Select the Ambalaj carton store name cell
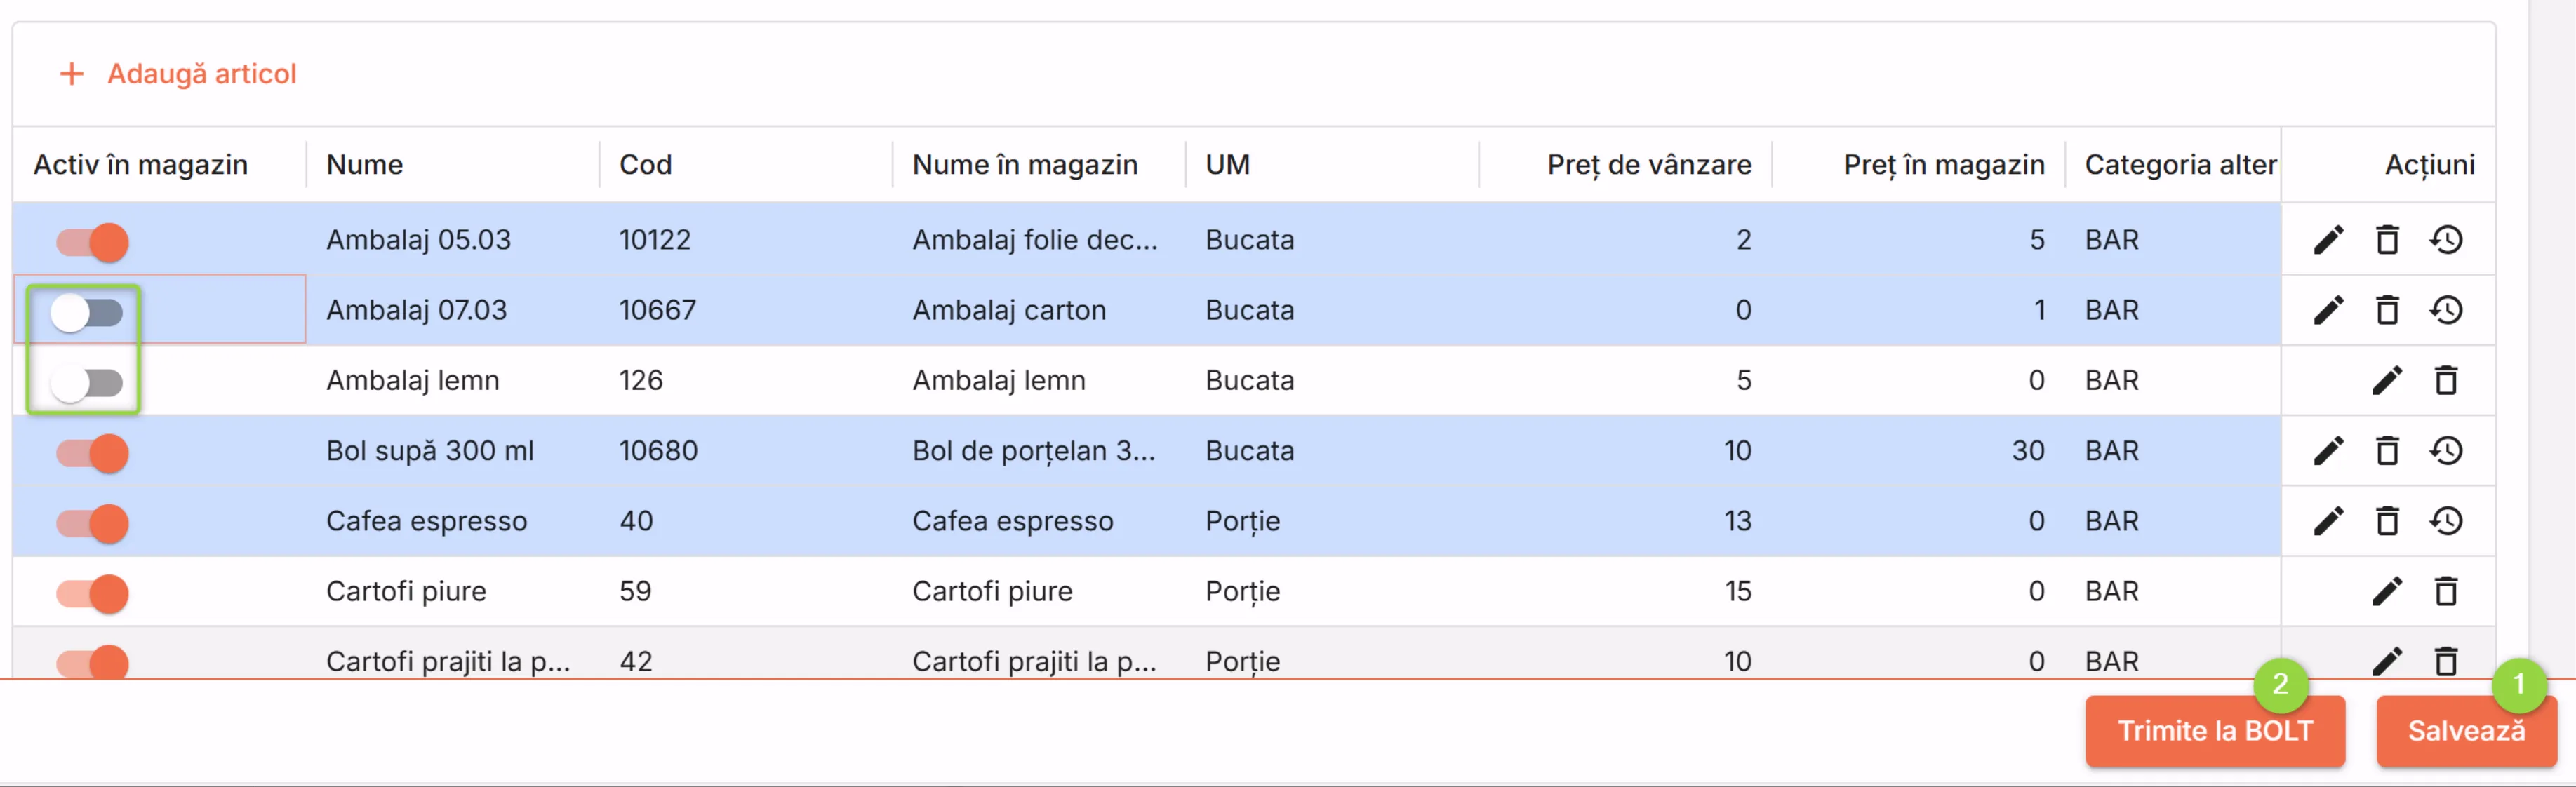2576x787 pixels. (1038, 310)
